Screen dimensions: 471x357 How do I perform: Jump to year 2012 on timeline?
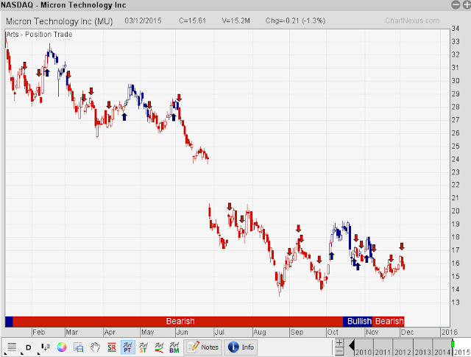[x=403, y=352]
